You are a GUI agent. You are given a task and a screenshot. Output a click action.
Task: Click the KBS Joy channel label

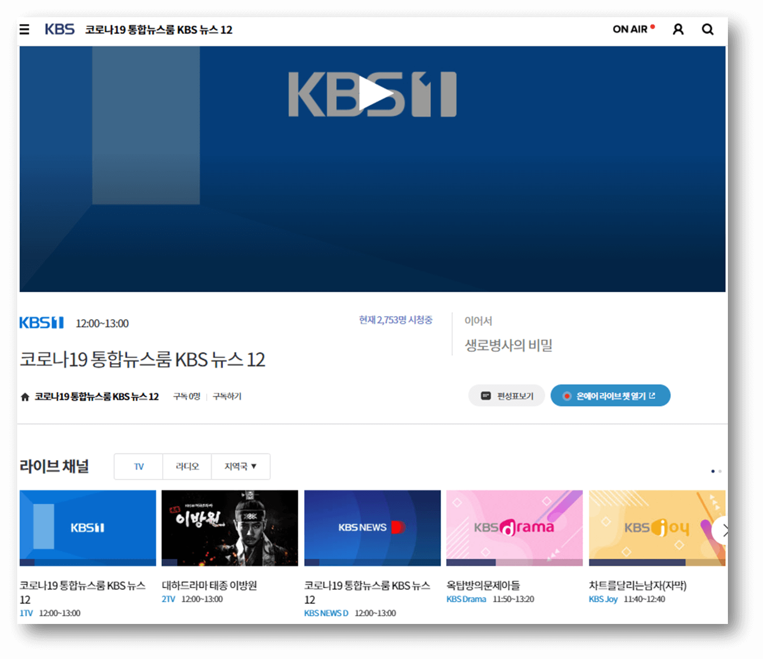603,599
